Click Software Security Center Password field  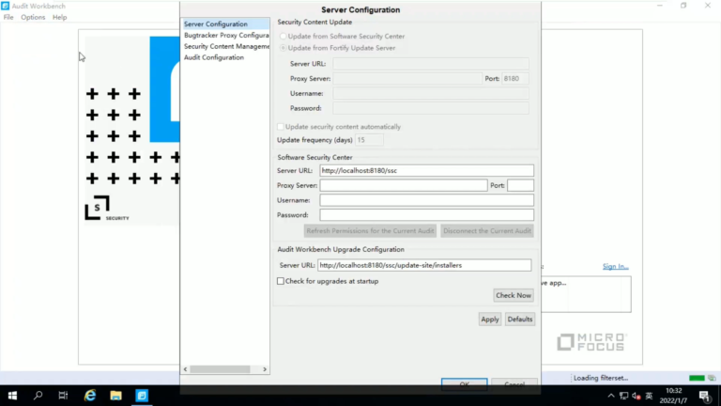pyautogui.click(x=427, y=215)
